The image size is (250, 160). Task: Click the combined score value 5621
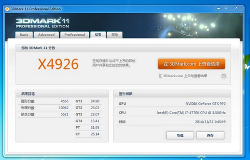tap(65, 114)
